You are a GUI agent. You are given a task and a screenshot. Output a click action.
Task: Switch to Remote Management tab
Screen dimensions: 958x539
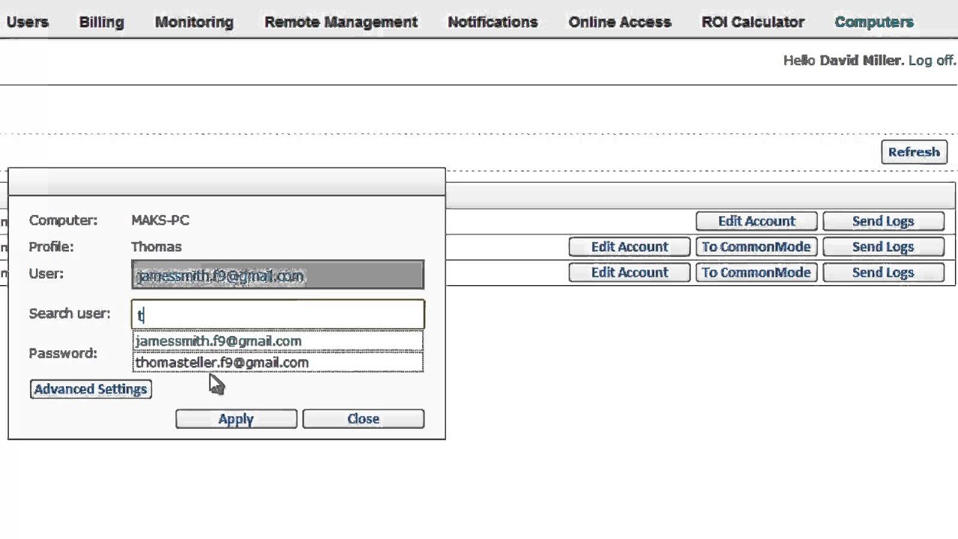341,22
